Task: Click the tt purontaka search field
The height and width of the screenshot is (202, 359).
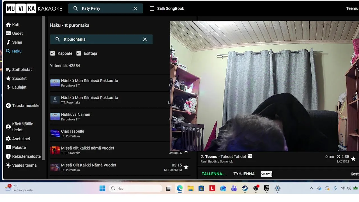Action: point(101,39)
